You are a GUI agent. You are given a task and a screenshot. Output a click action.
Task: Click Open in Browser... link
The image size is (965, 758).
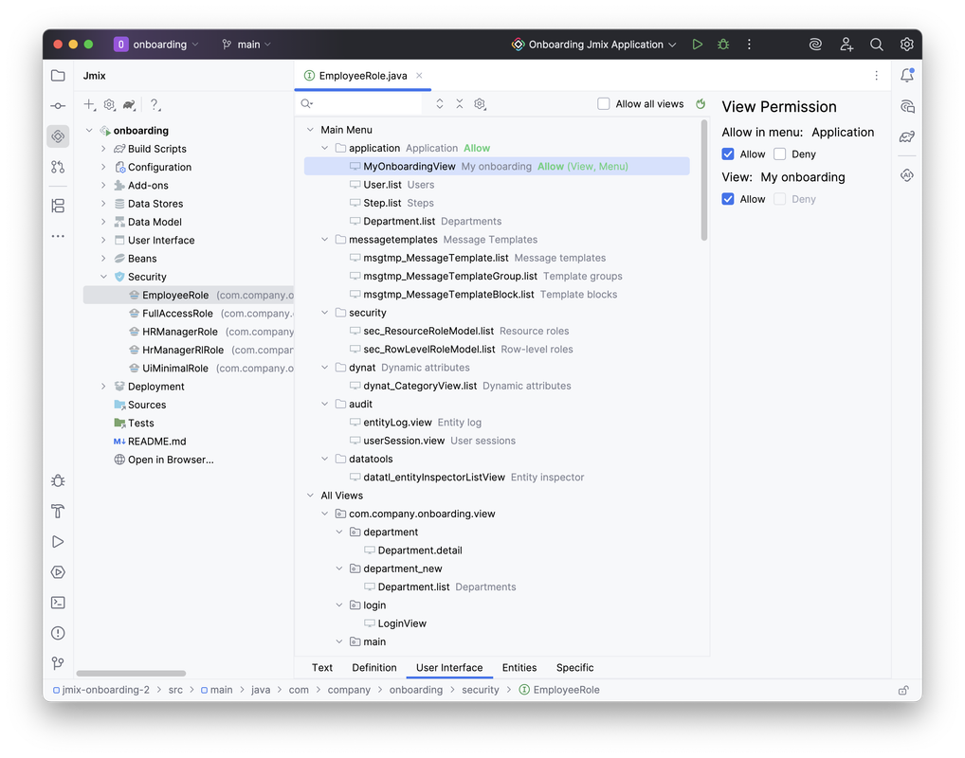(x=171, y=460)
